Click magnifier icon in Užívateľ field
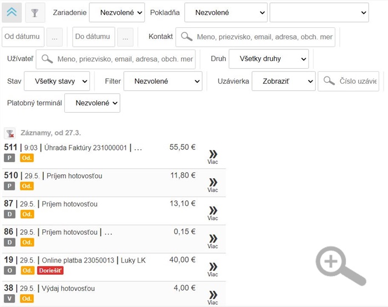The width and height of the screenshot is (388, 307). 47,59
